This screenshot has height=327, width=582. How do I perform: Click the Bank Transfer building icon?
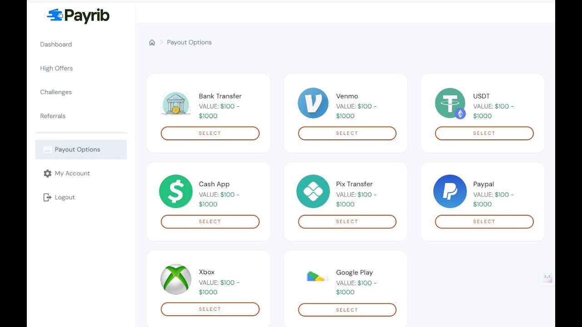click(176, 103)
